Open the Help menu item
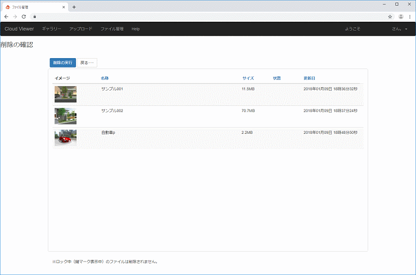Viewport: 416px width, 275px height. tap(136, 29)
